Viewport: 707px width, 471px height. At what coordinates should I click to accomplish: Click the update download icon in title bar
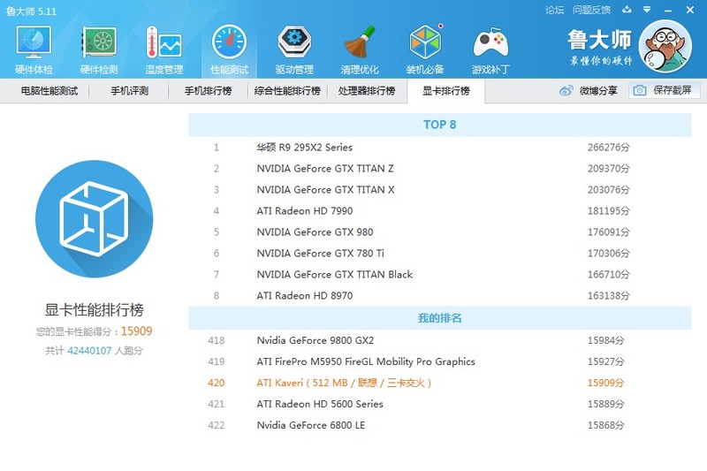click(x=627, y=10)
